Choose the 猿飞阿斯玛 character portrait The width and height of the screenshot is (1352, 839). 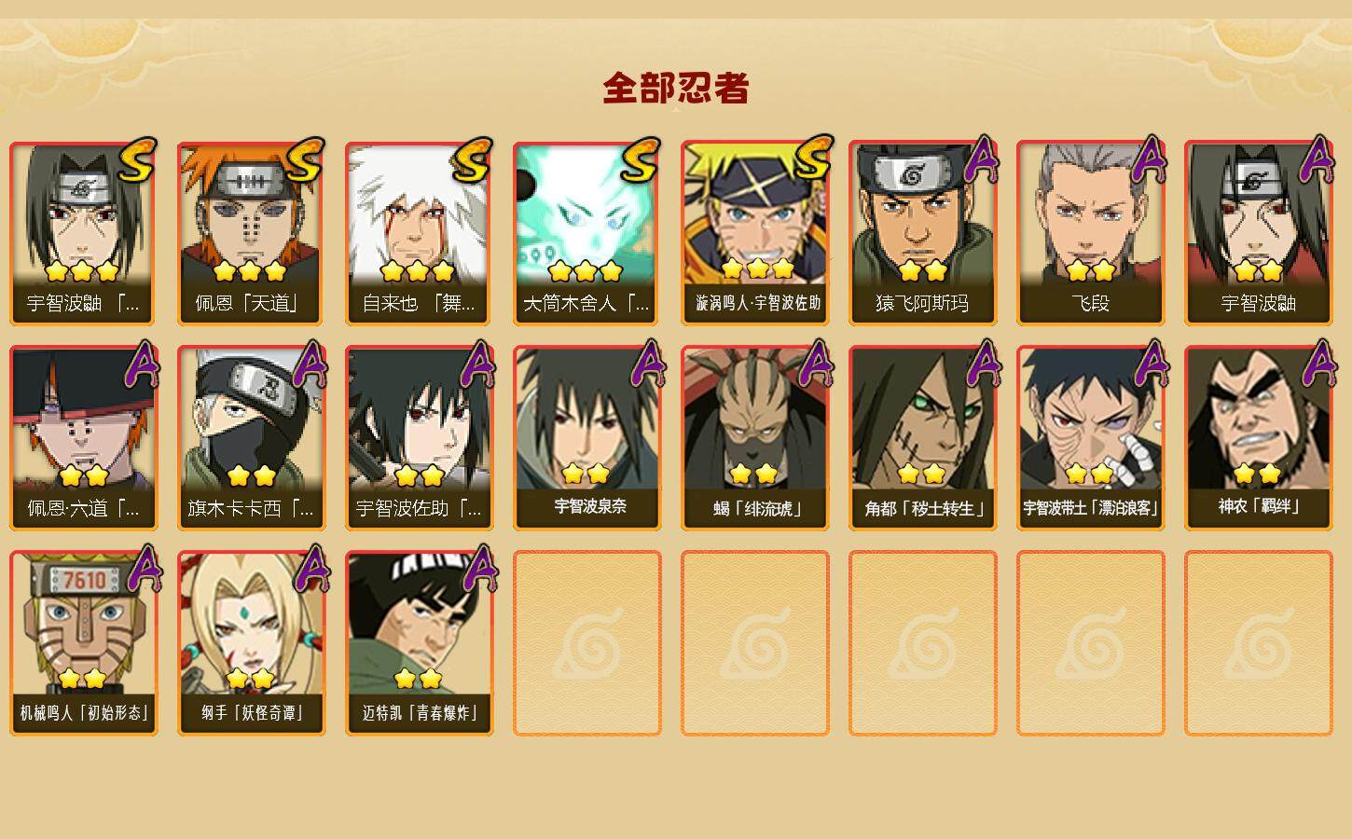922,233
